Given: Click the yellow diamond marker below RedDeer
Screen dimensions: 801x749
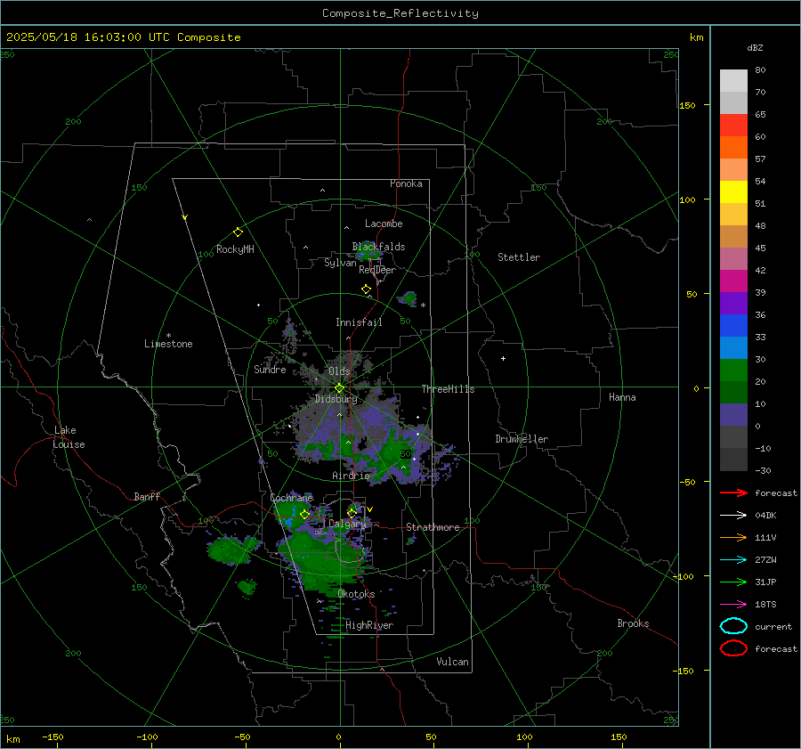Looking at the screenshot, I should pyautogui.click(x=366, y=289).
